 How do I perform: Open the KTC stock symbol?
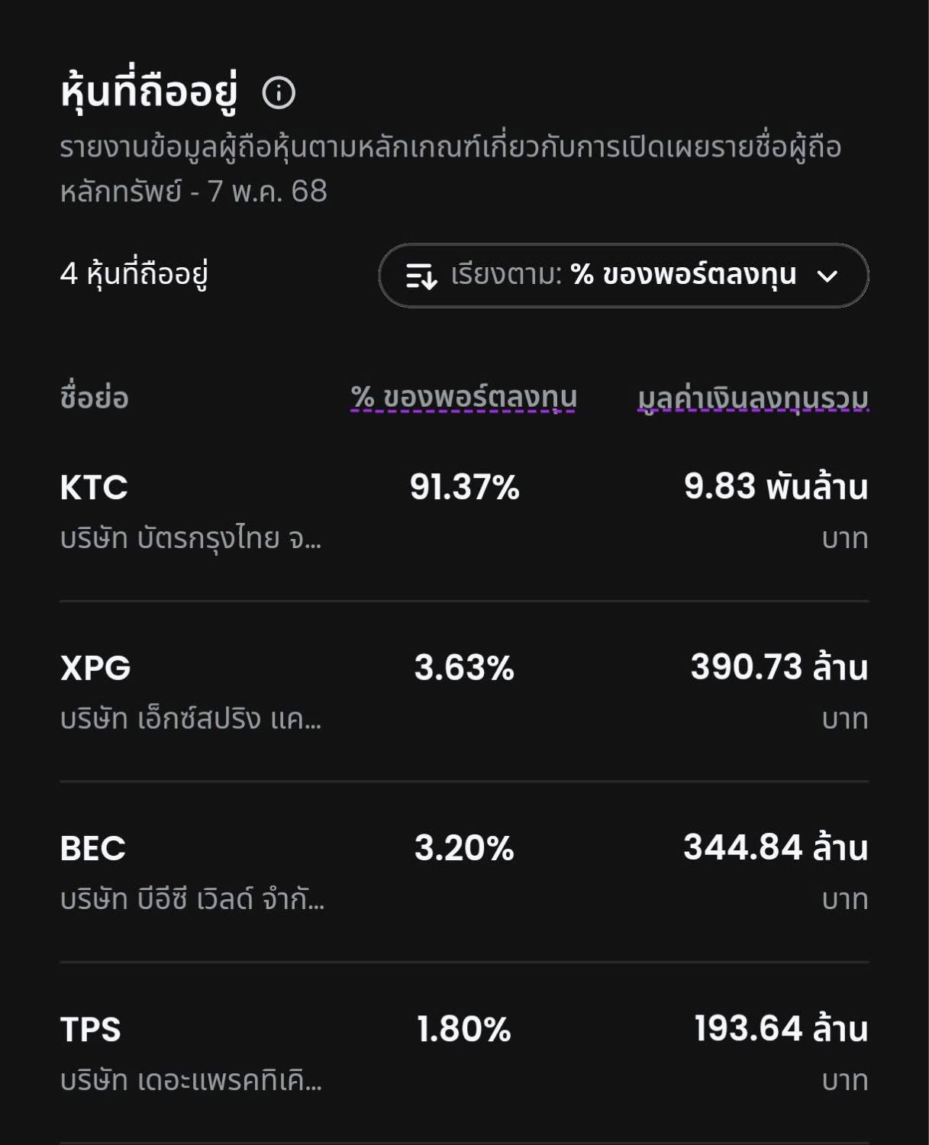[x=94, y=487]
